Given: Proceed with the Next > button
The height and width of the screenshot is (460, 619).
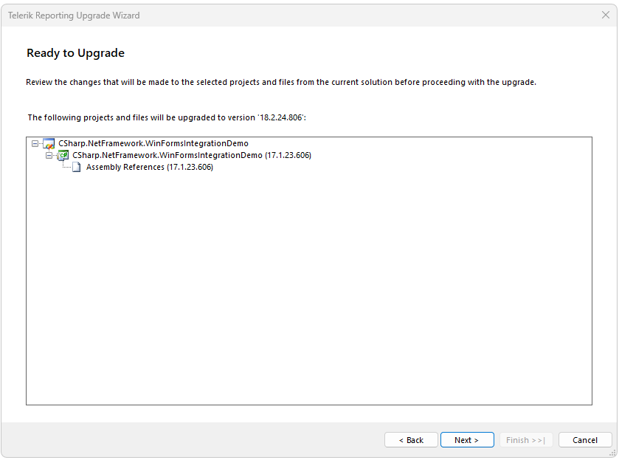Looking at the screenshot, I should pyautogui.click(x=467, y=440).
